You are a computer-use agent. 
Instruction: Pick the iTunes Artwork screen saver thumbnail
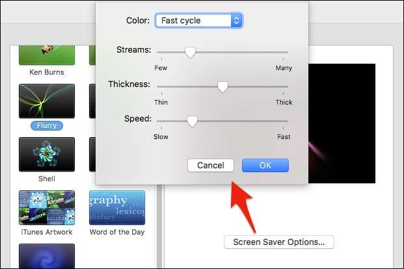tap(47, 207)
